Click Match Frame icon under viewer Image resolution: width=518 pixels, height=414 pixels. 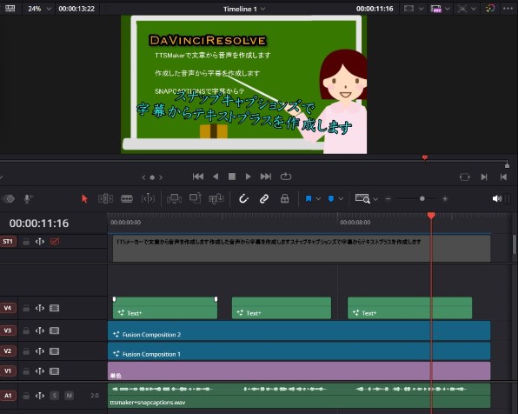[464, 177]
